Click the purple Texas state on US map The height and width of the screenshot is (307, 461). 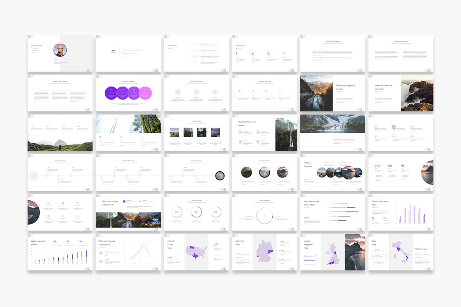(195, 255)
